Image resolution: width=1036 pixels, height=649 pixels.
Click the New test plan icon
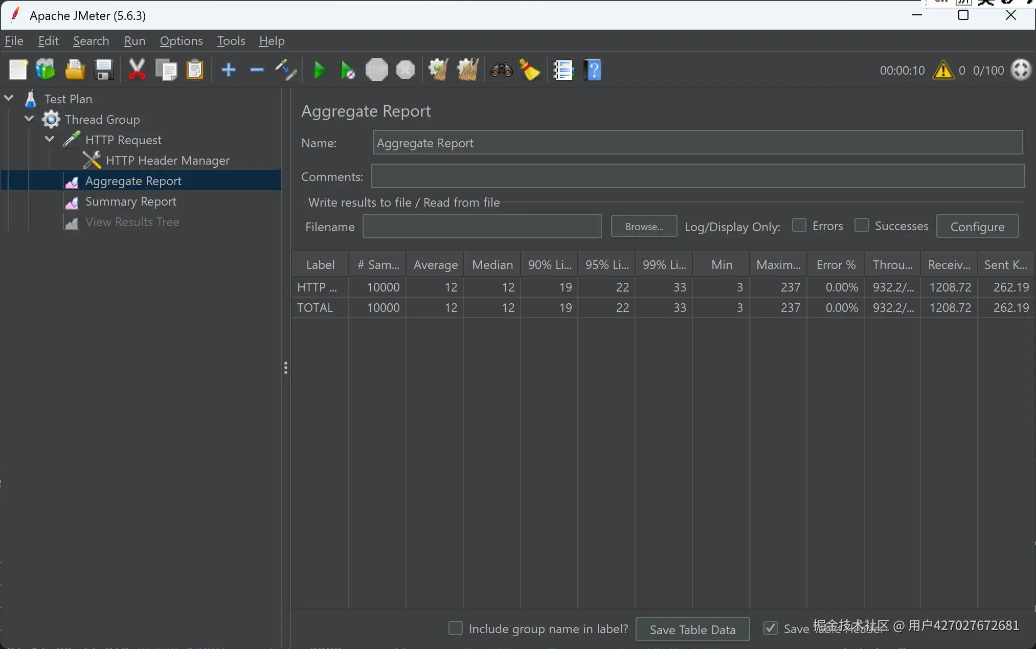pos(18,70)
